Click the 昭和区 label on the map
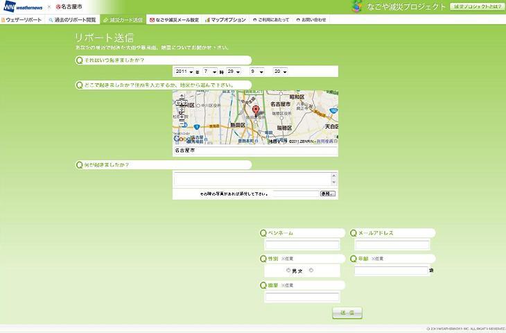The image size is (506, 333). point(297,97)
